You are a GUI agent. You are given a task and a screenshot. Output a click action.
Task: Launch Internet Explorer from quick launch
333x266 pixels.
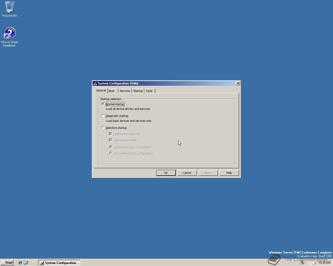point(20,263)
